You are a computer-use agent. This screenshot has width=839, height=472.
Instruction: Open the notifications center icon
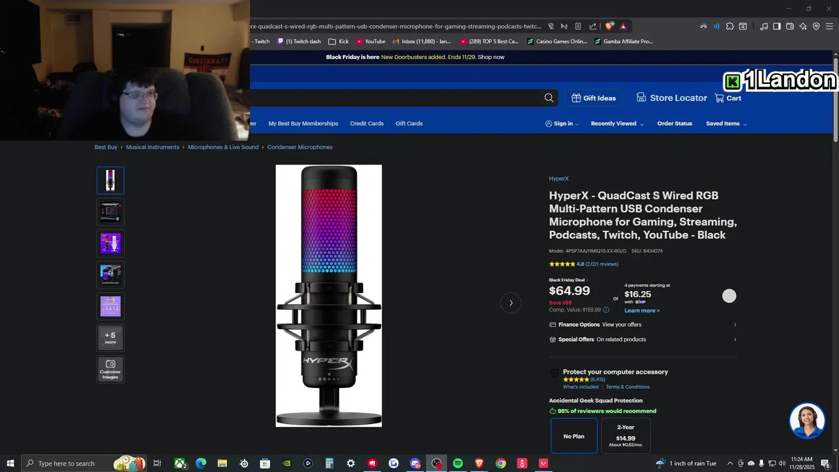826,463
